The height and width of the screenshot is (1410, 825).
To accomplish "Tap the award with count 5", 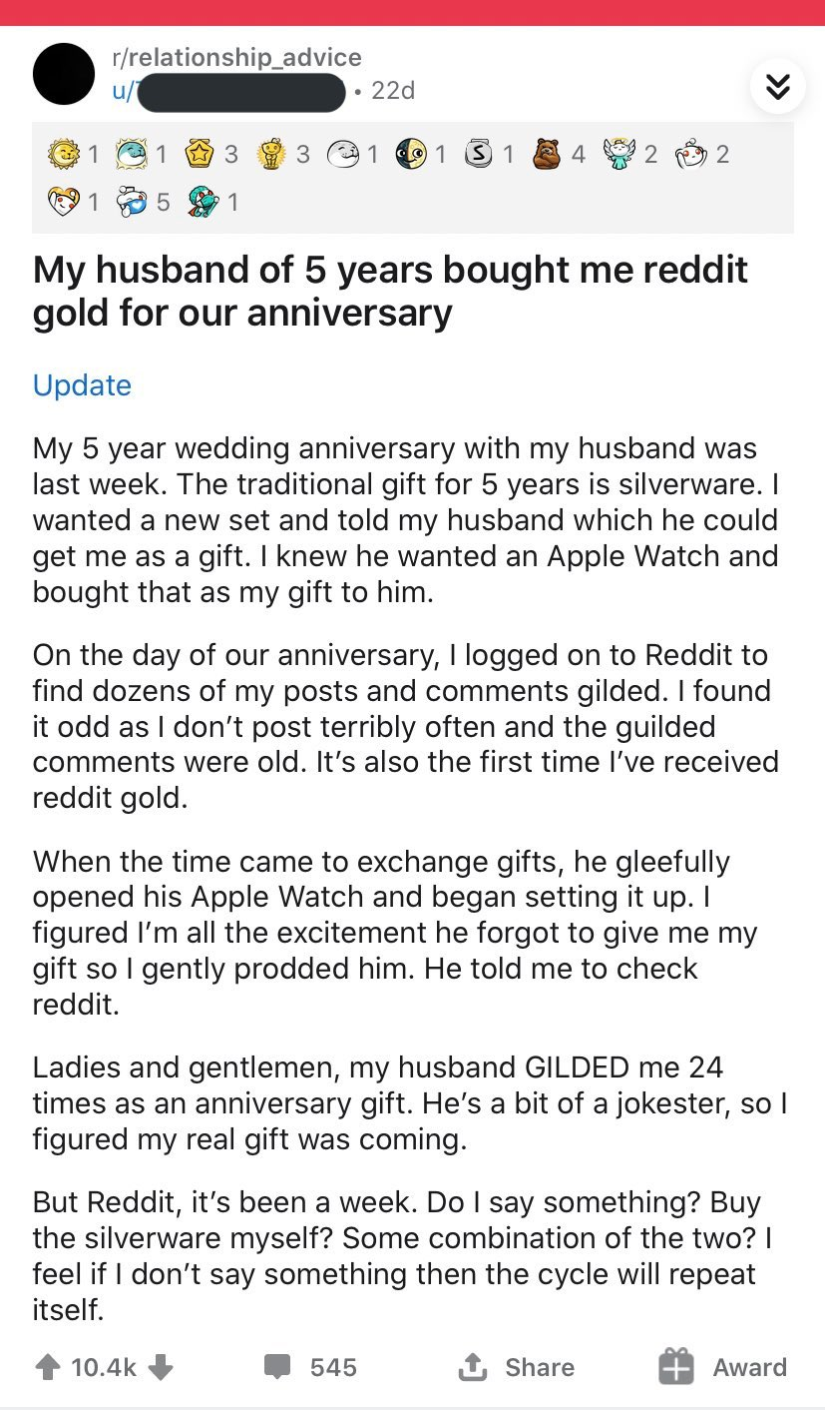I will 134,203.
